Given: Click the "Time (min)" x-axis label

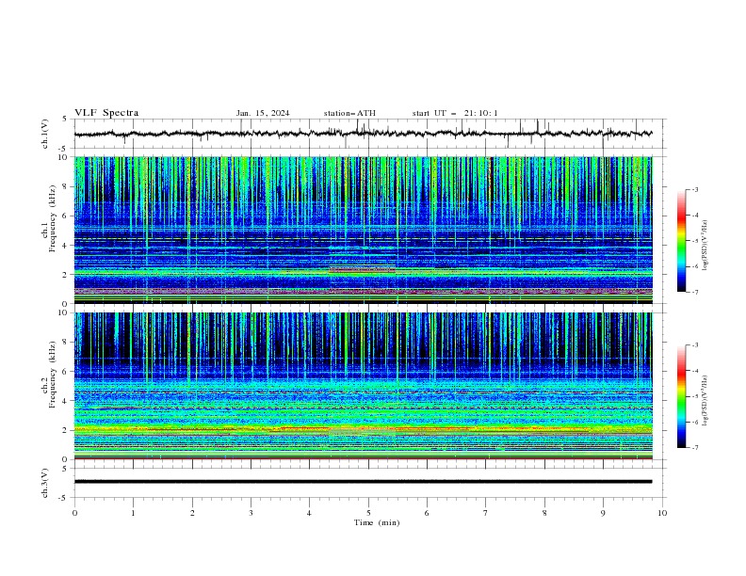Looking at the screenshot, I should point(377,522).
